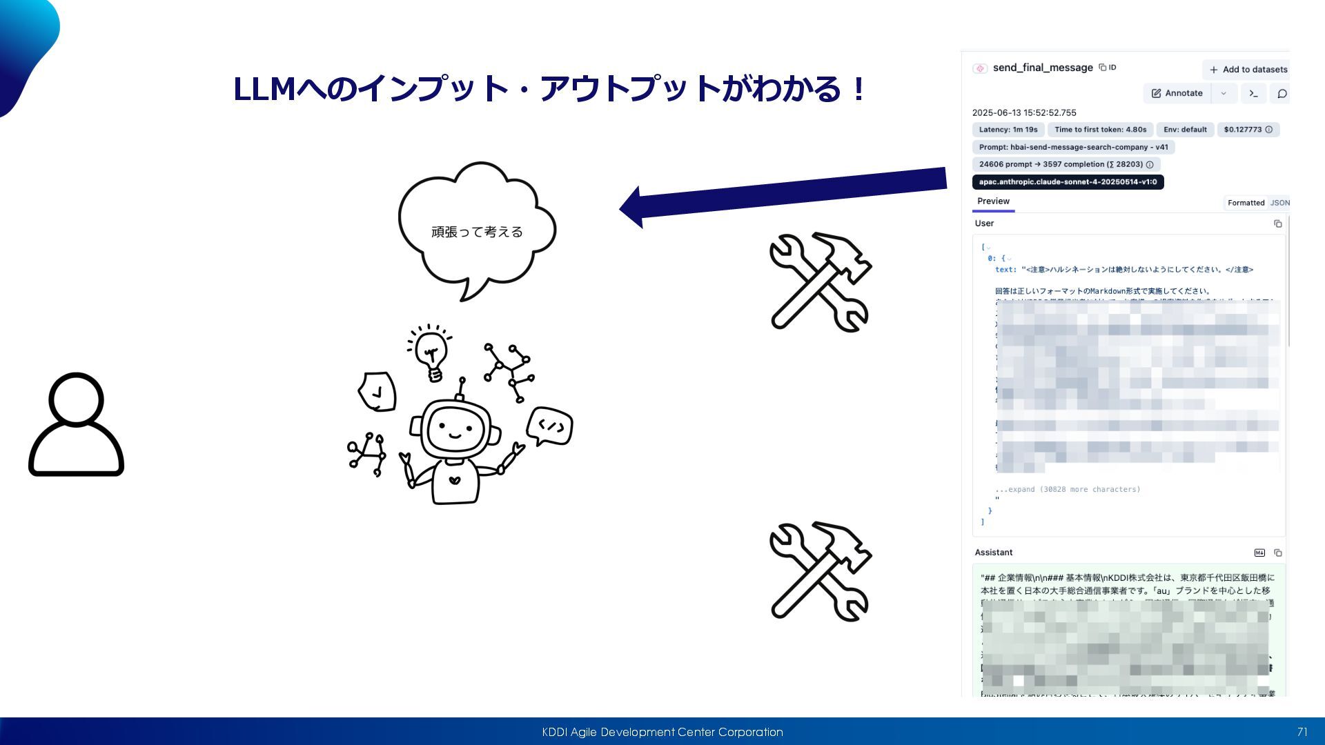Click the code speech bubble icon beside the robot
This screenshot has width=1325, height=745.
(550, 426)
